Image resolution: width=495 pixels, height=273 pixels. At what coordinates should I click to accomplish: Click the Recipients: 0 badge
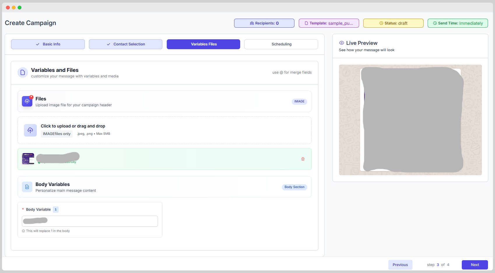[x=264, y=23]
